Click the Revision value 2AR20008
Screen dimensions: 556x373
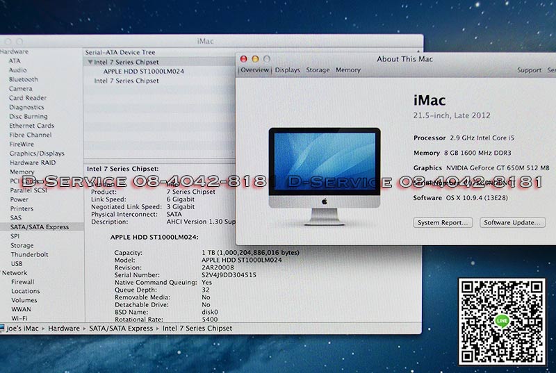tap(218, 267)
